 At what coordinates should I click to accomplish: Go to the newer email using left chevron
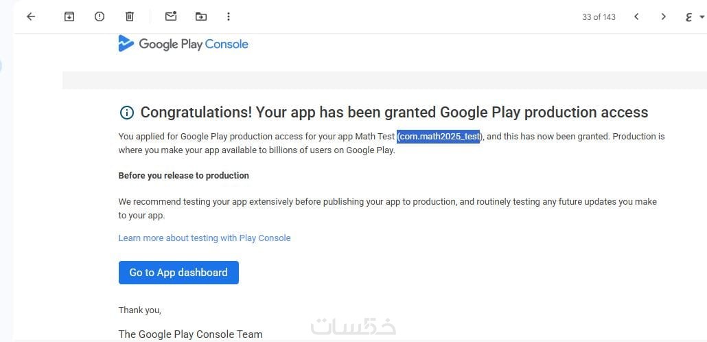(x=637, y=16)
